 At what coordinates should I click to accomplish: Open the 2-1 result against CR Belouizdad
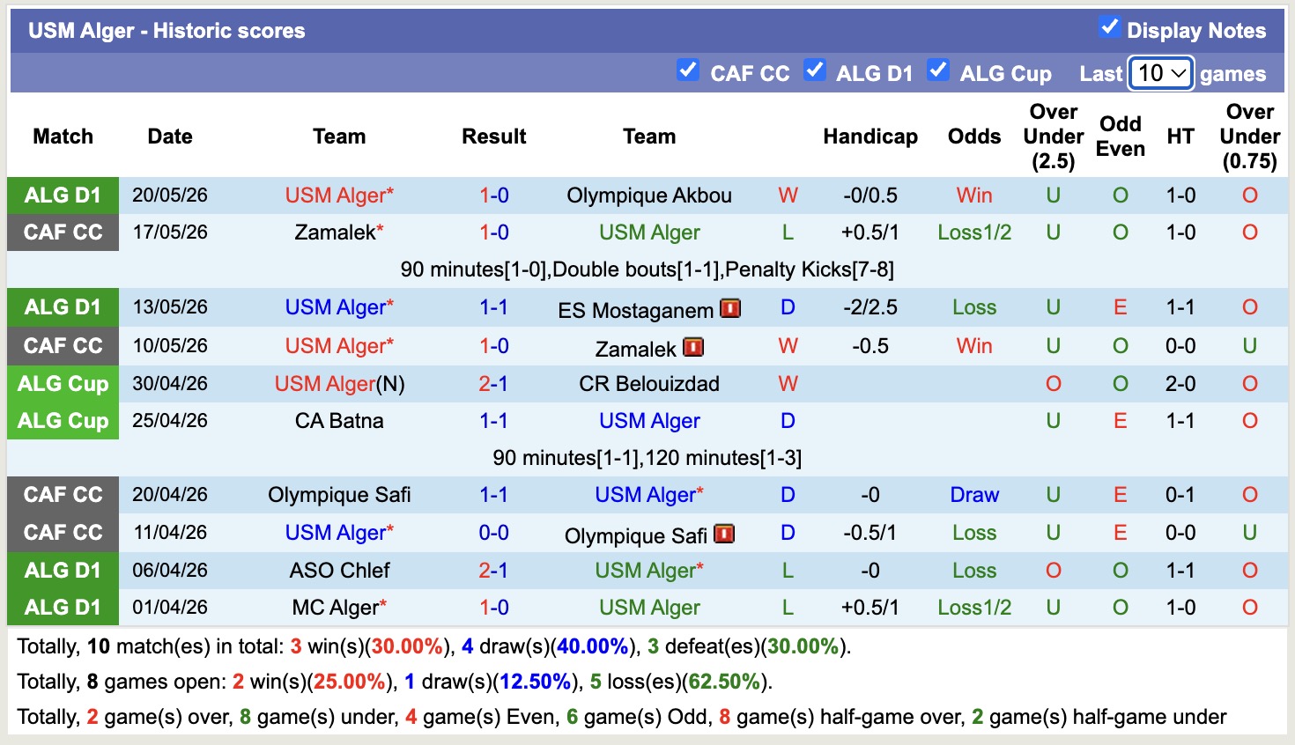click(x=494, y=384)
